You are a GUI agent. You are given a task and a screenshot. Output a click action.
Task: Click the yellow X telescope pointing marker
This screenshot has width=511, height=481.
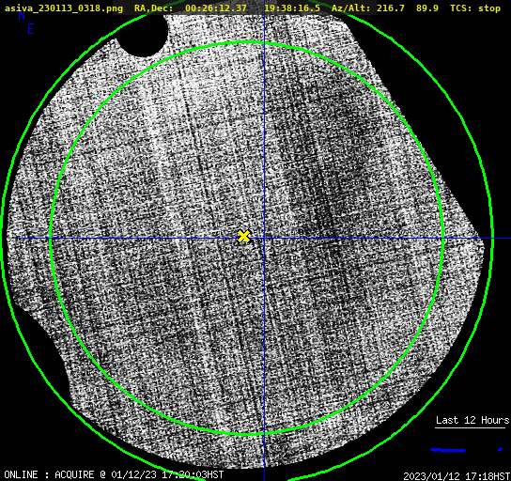[x=244, y=236]
